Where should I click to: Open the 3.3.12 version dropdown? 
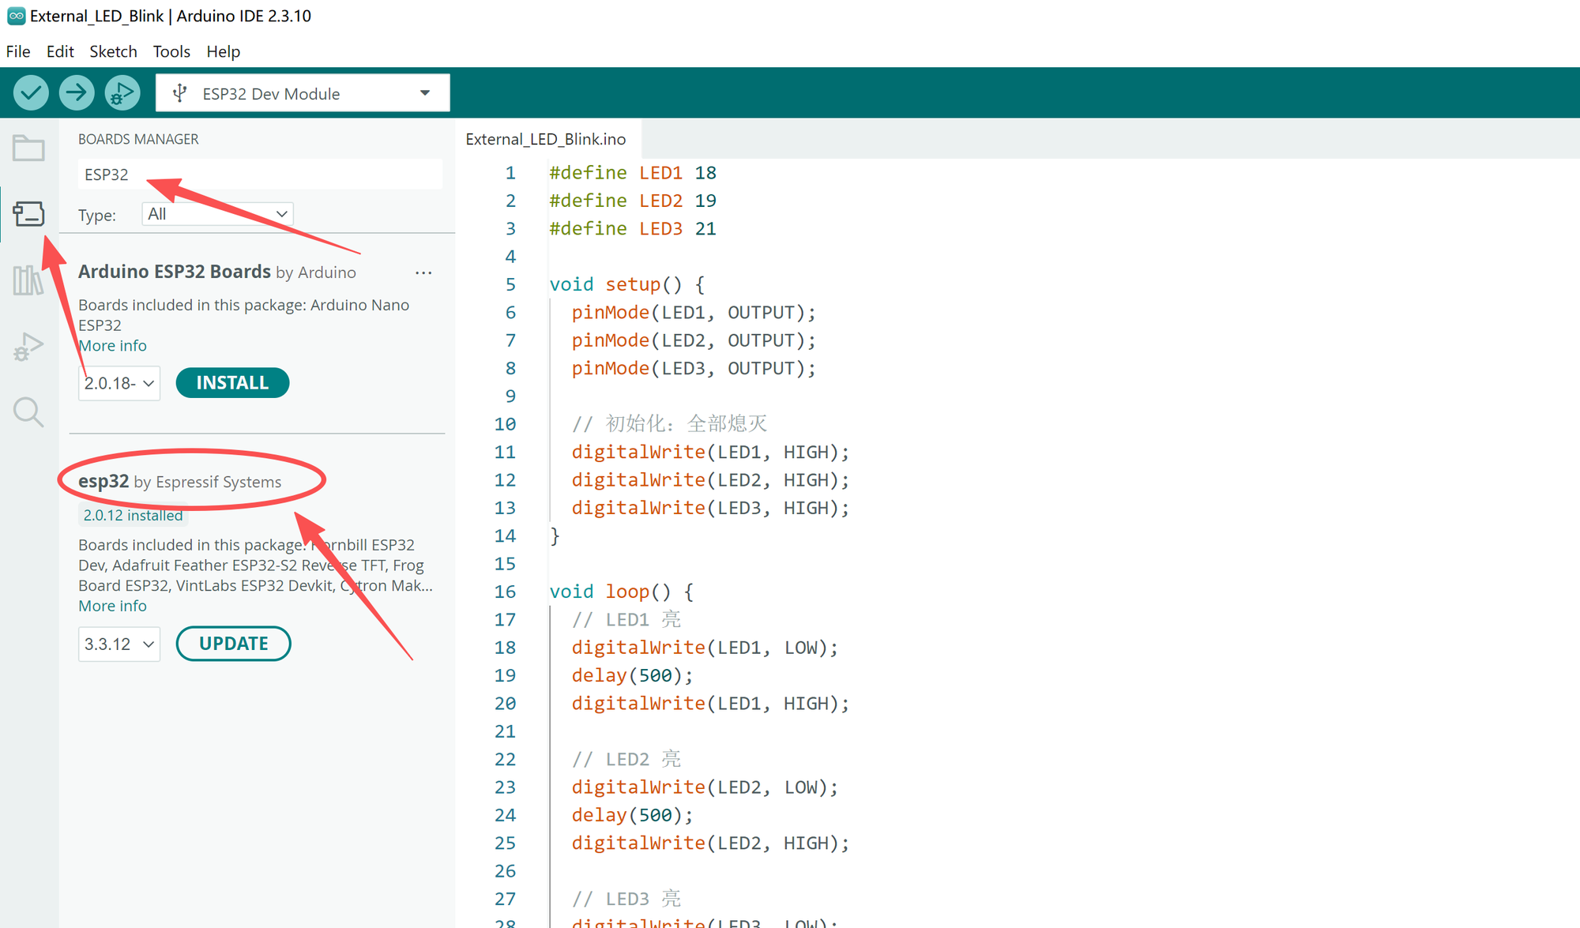coord(119,644)
